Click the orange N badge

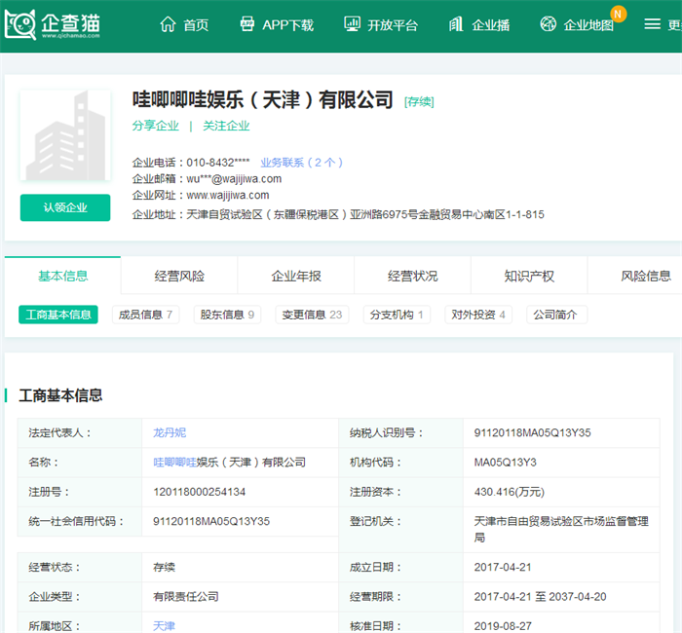point(618,13)
